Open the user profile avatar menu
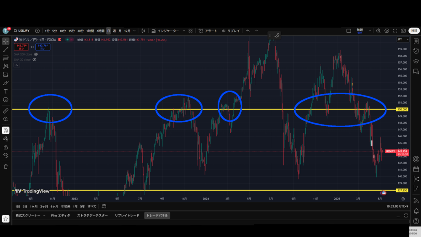Screen dimensions: 421x237 coord(5,31)
